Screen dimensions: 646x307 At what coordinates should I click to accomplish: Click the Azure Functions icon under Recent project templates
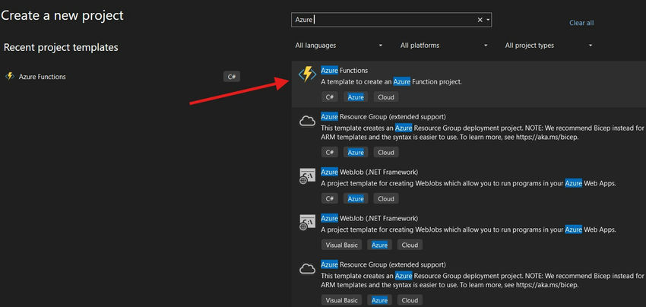coord(10,76)
